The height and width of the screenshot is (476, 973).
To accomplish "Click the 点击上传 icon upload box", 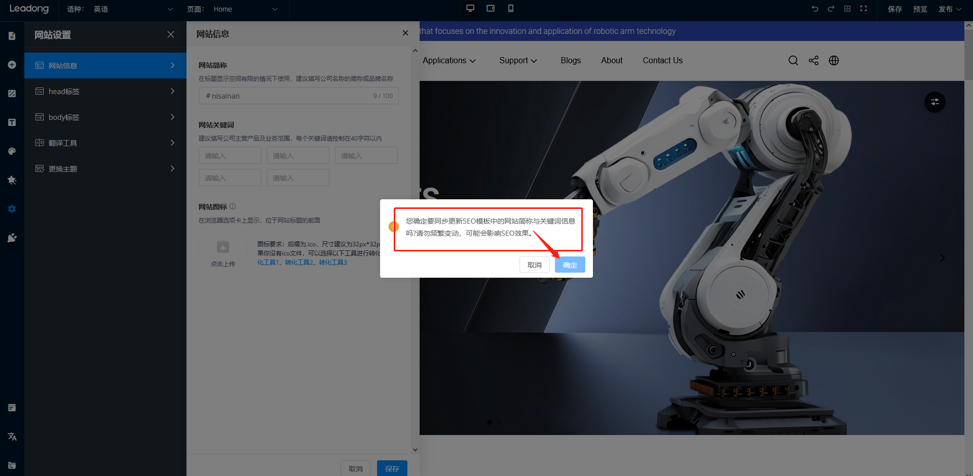I will tap(223, 252).
